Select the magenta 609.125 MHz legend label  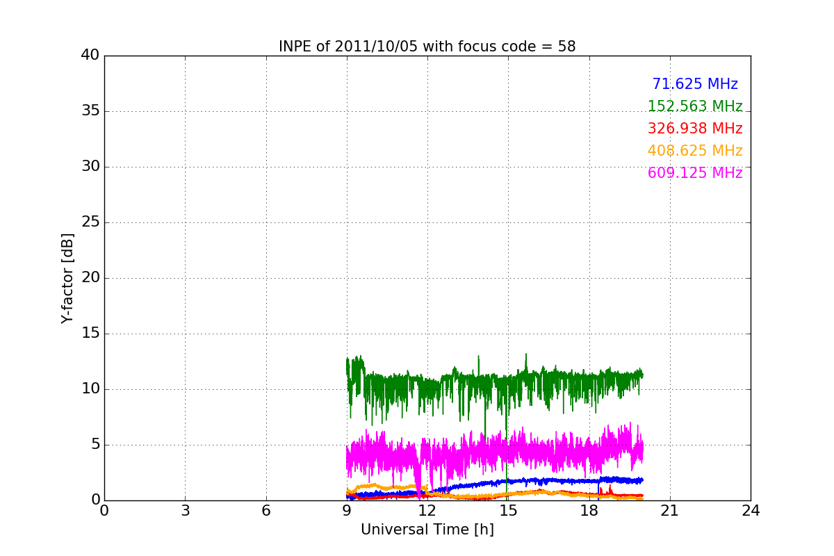(695, 173)
